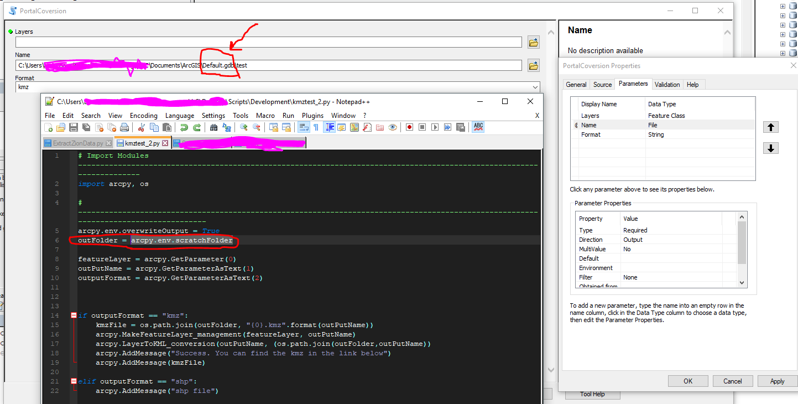
Task: Click the Save icon in Notepad++ toolbar
Action: click(74, 127)
